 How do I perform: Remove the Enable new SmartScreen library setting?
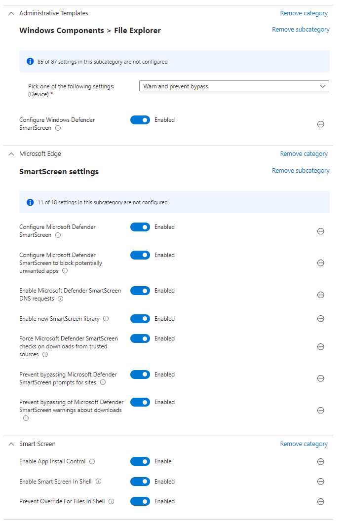320,319
